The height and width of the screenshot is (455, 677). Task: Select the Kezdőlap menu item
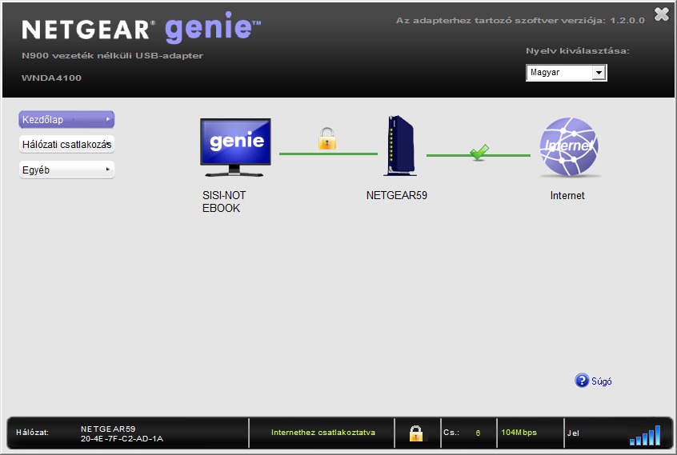click(66, 119)
